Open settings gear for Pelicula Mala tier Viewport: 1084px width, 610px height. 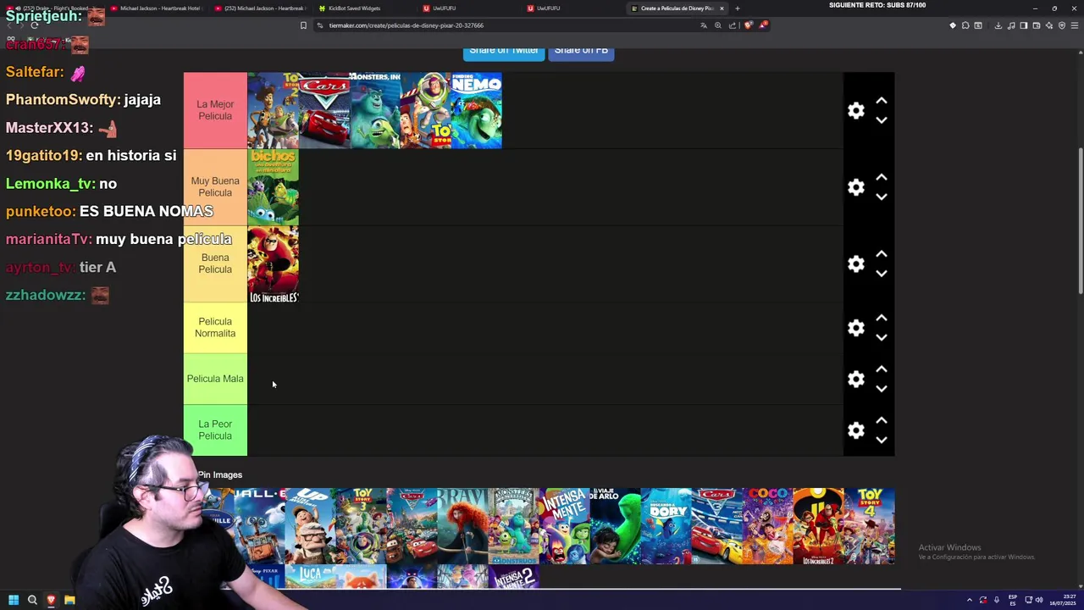(x=856, y=379)
